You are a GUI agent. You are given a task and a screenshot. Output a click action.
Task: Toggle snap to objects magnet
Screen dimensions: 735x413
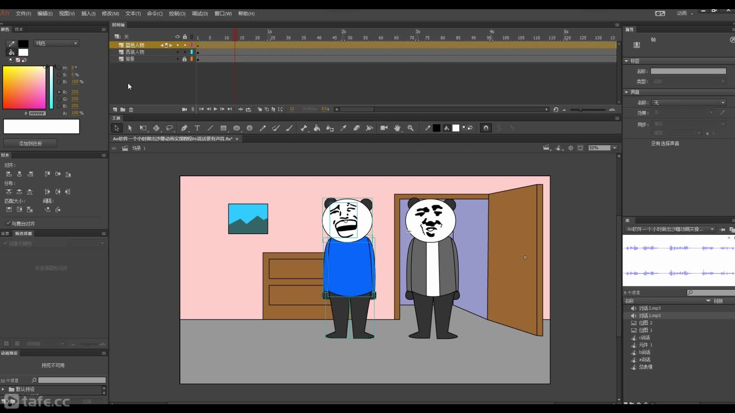(x=486, y=128)
